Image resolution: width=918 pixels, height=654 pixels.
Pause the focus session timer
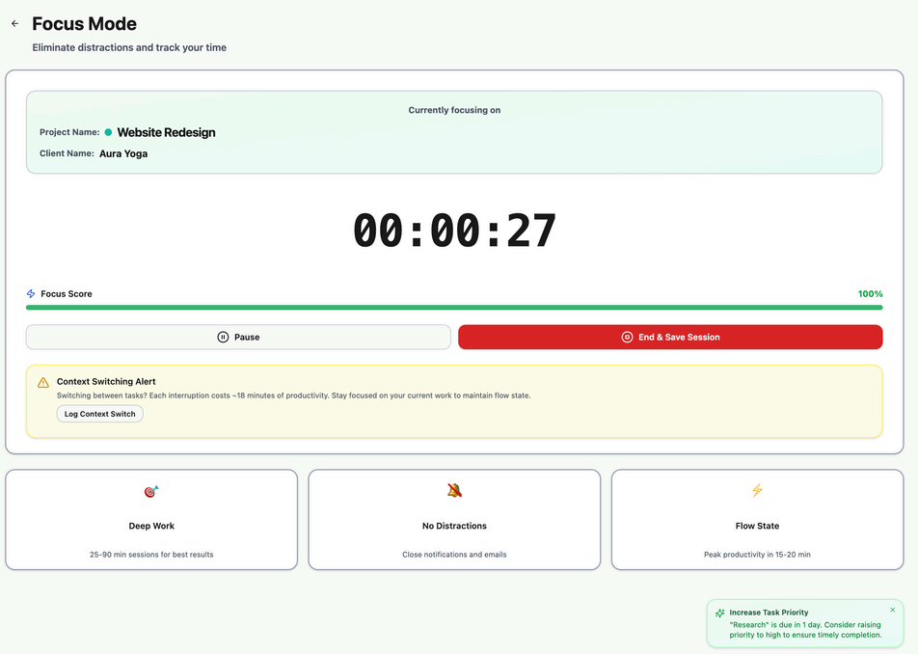coord(238,338)
